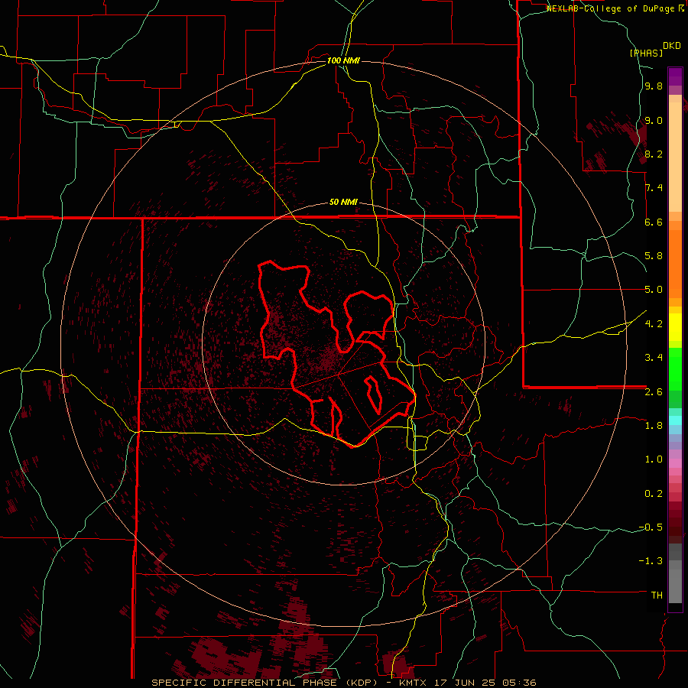Image resolution: width=688 pixels, height=688 pixels.
Task: Click the 17 JUN 25 date text
Action: [466, 683]
